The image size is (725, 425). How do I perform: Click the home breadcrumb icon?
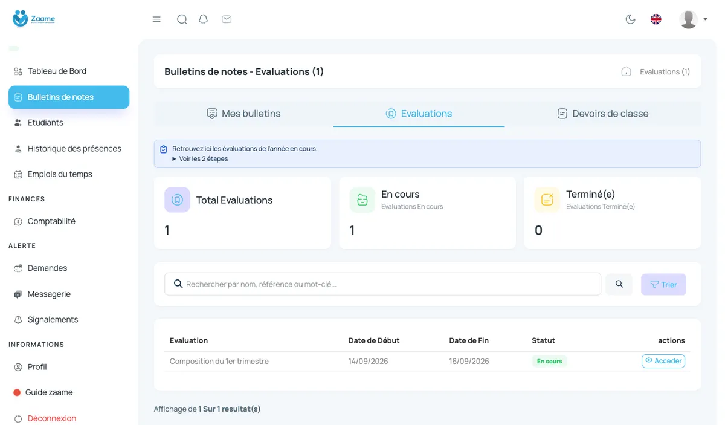(627, 71)
